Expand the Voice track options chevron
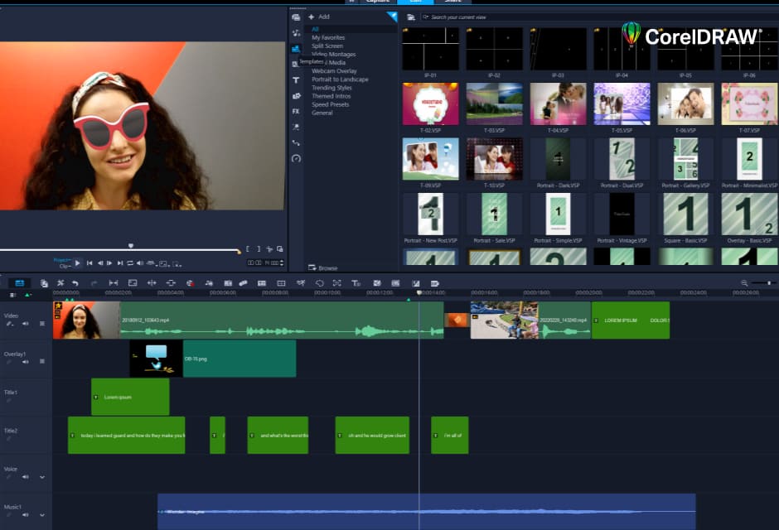 (x=41, y=477)
